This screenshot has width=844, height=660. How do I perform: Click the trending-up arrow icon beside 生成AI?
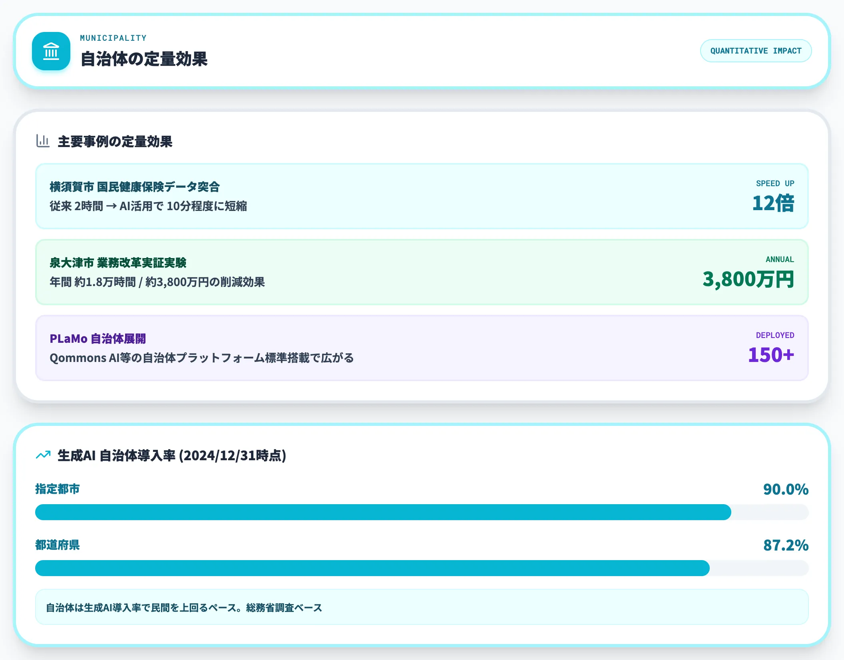point(43,455)
